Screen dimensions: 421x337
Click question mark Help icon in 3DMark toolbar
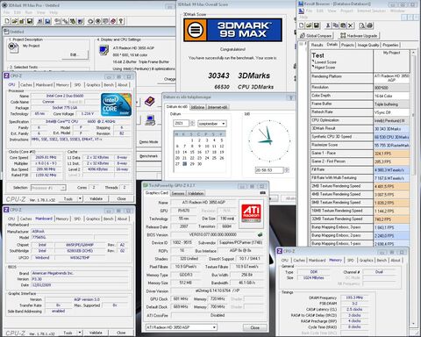(121, 21)
